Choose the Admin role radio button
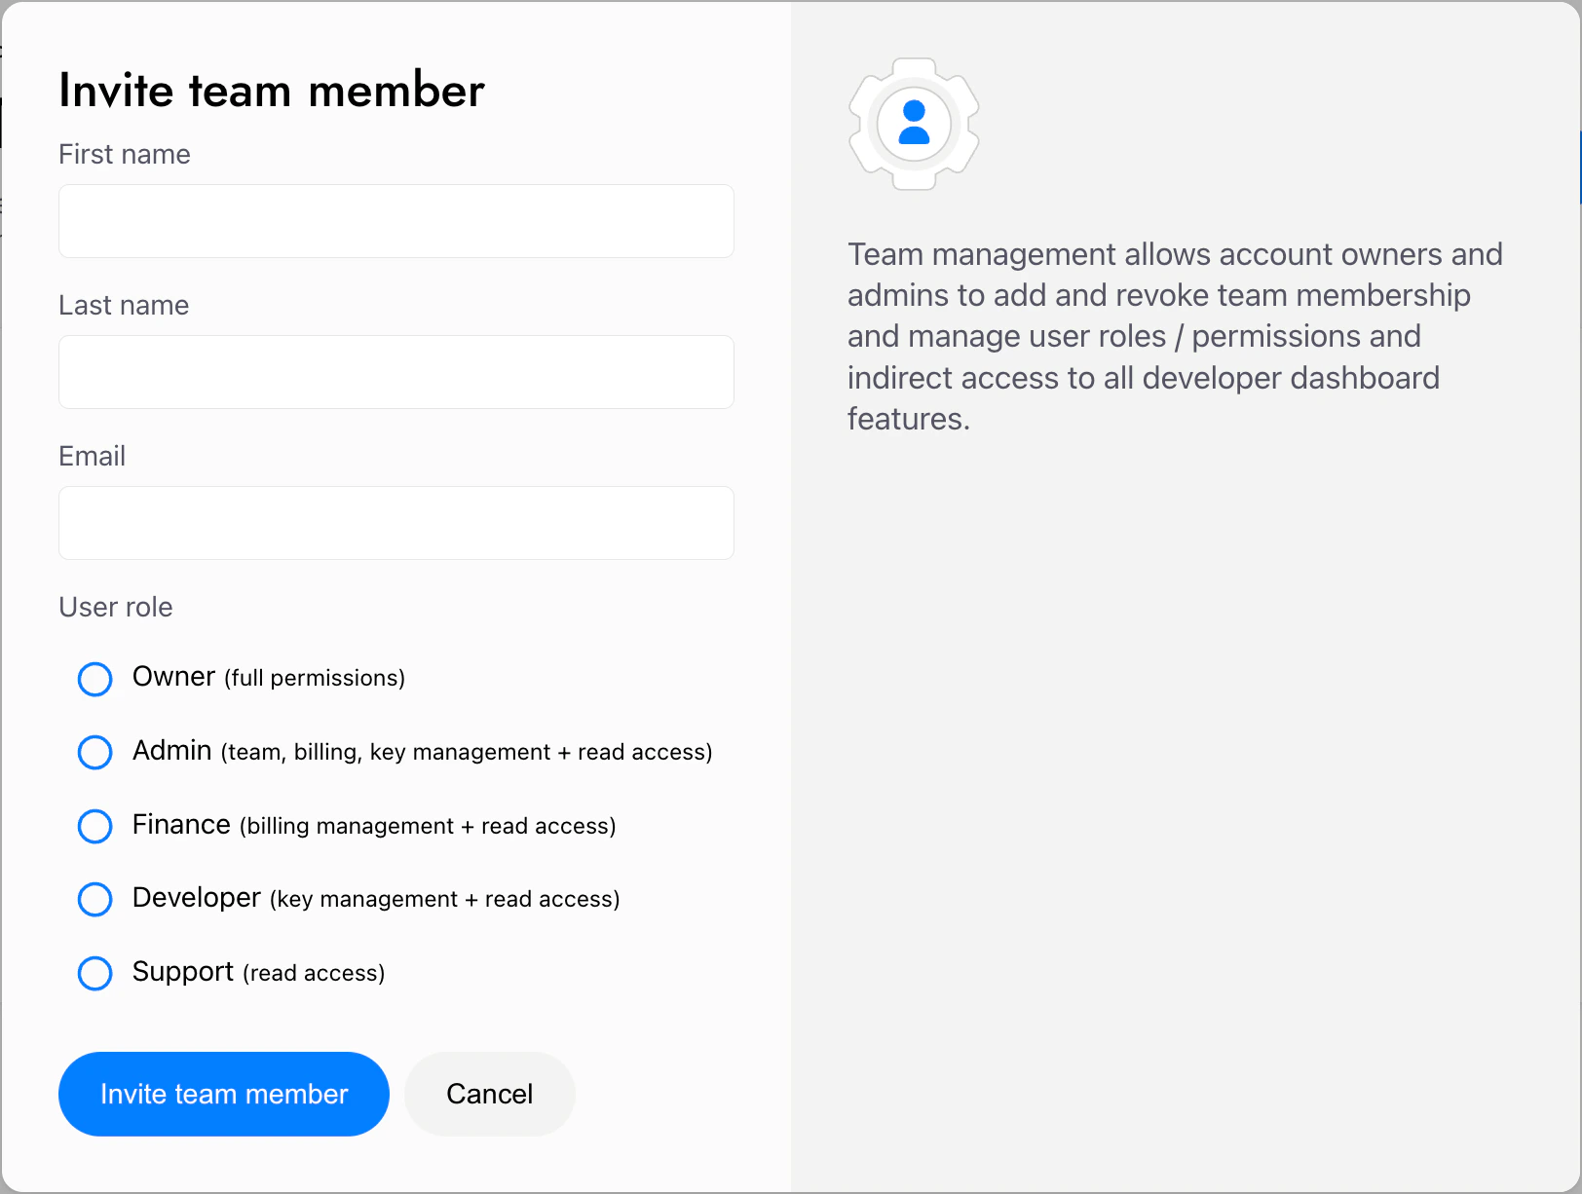The height and width of the screenshot is (1194, 1582). [x=94, y=752]
